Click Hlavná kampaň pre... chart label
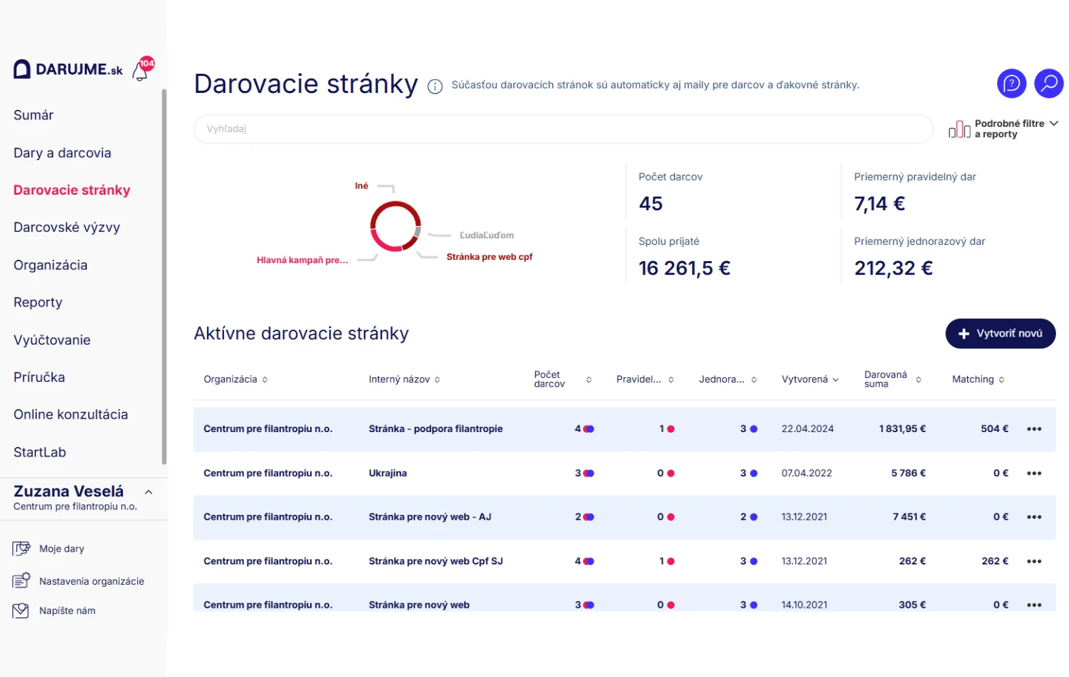 tap(302, 260)
